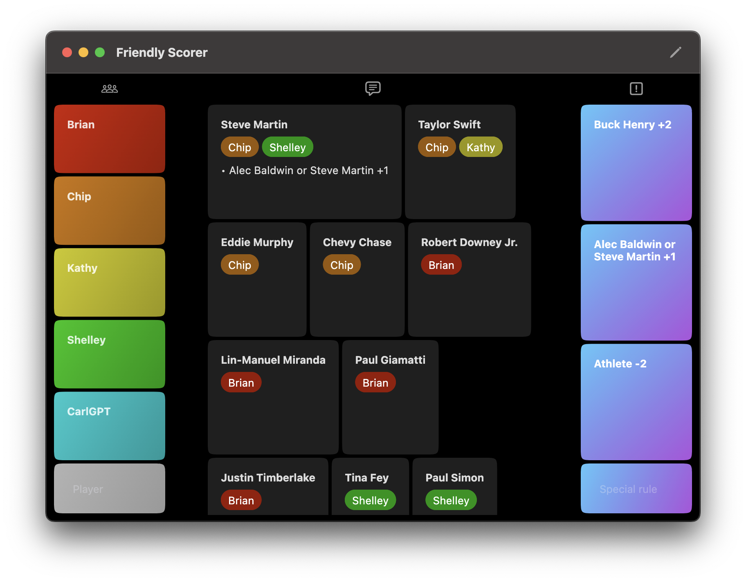This screenshot has width=746, height=582.
Task: Click the Steve Martin answer title
Action: (254, 124)
